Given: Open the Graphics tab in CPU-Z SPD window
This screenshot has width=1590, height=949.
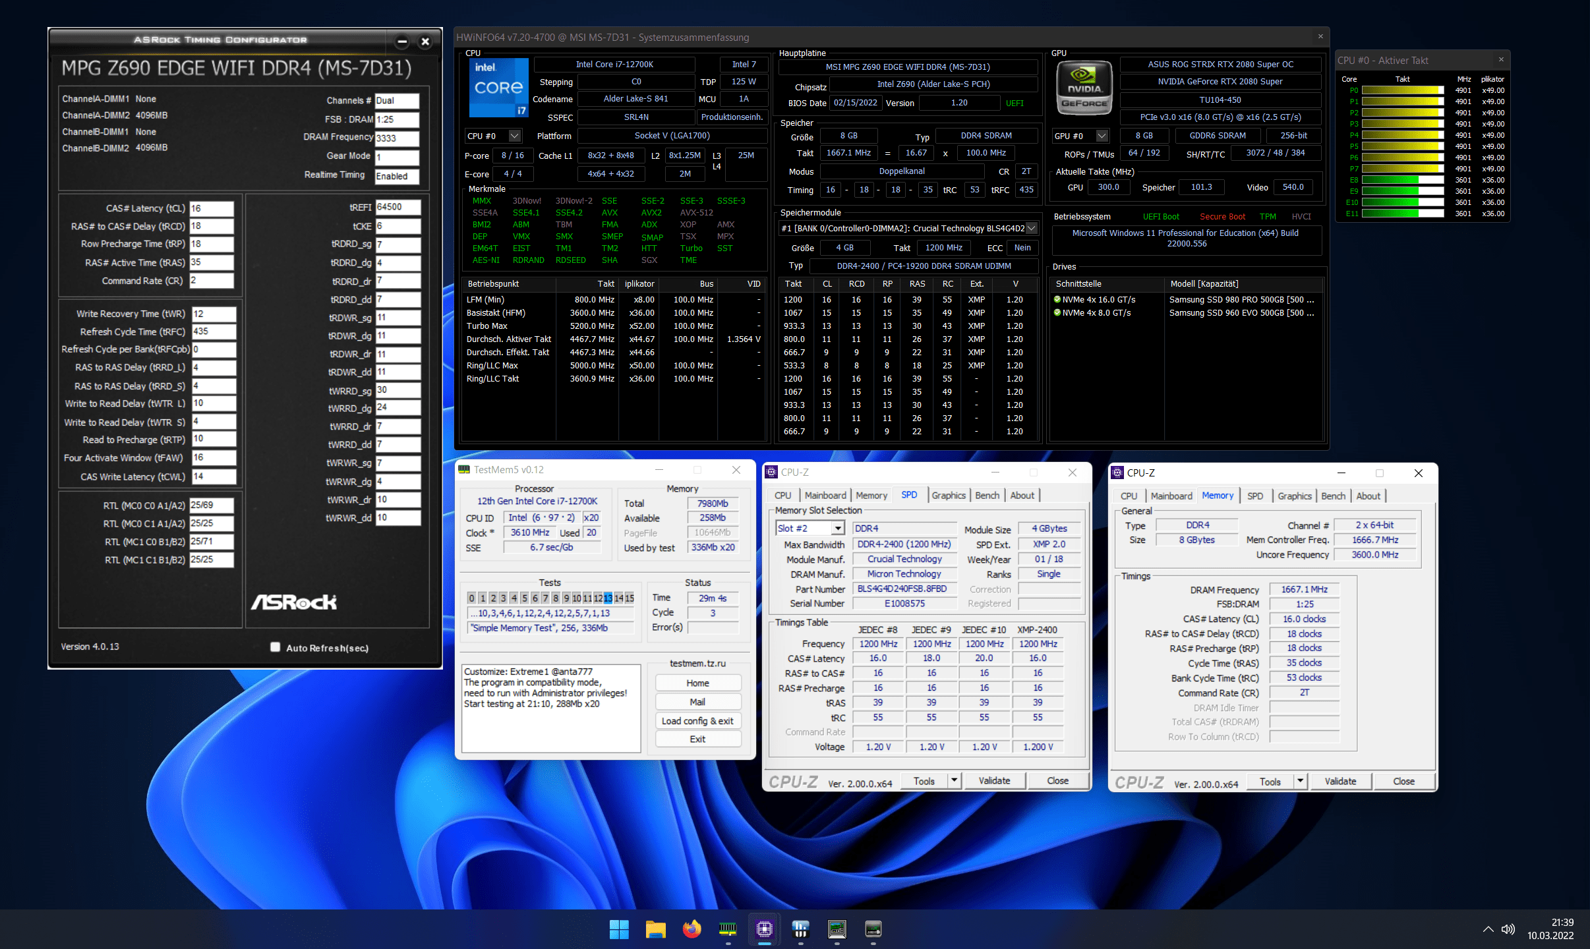Looking at the screenshot, I should pyautogui.click(x=949, y=496).
